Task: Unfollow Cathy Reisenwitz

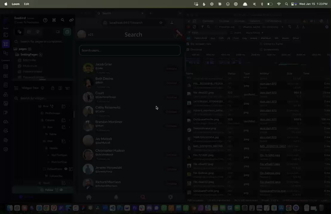Action: pos(171,112)
